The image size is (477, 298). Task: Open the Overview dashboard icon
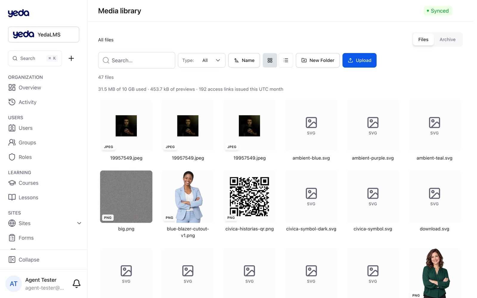[x=12, y=88]
